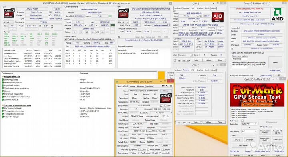Click the BIOS export share icon in GPU-Z
288x157 pixels.
pyautogui.click(x=161, y=105)
